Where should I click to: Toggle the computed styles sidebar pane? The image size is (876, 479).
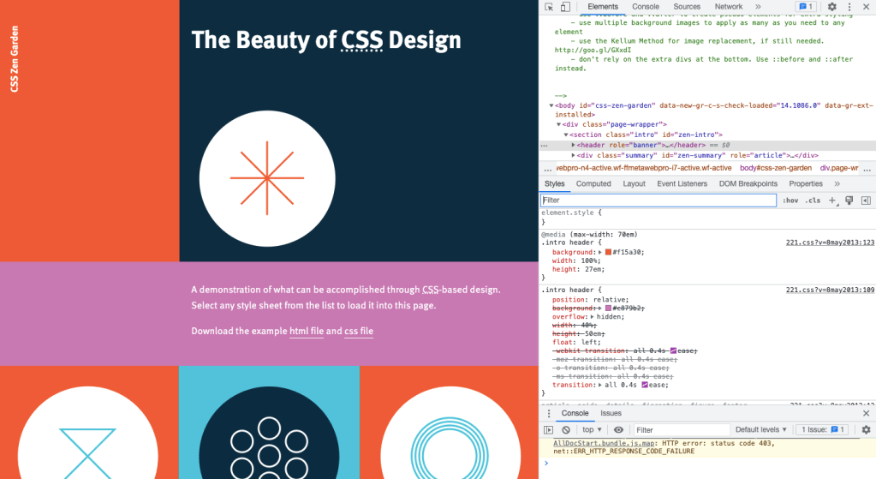pos(866,201)
